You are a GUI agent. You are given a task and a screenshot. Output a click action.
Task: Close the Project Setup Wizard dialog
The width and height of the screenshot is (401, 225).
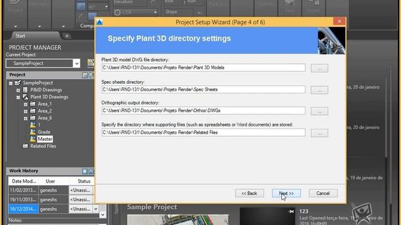pos(340,21)
